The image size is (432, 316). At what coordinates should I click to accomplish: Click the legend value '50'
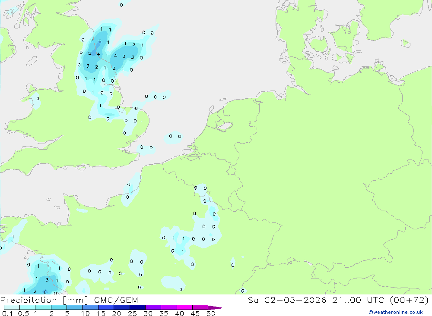click(x=211, y=313)
